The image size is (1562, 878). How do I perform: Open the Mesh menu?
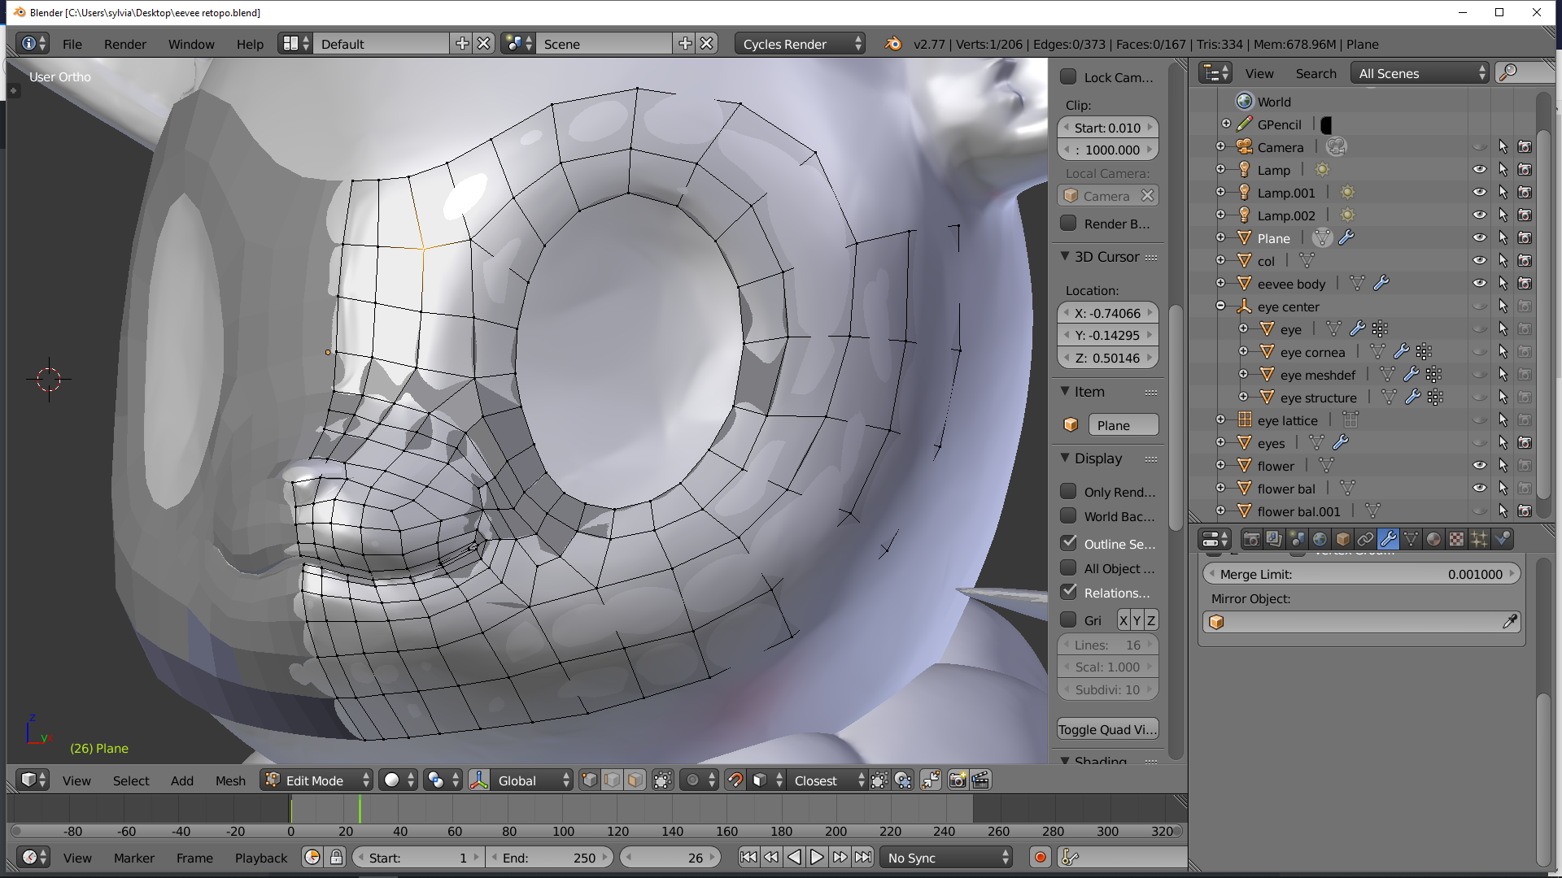(230, 780)
